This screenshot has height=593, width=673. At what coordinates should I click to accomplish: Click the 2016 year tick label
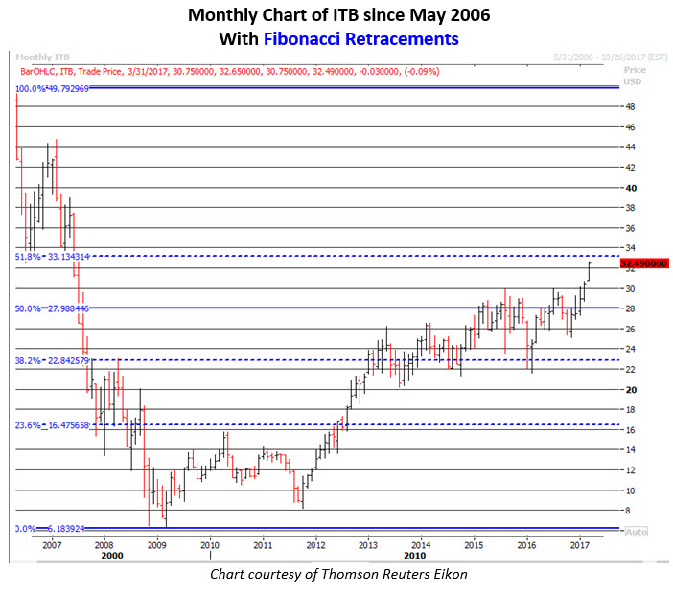point(526,545)
